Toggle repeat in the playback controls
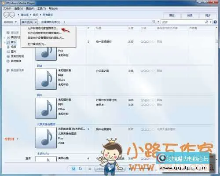 click(80, 169)
